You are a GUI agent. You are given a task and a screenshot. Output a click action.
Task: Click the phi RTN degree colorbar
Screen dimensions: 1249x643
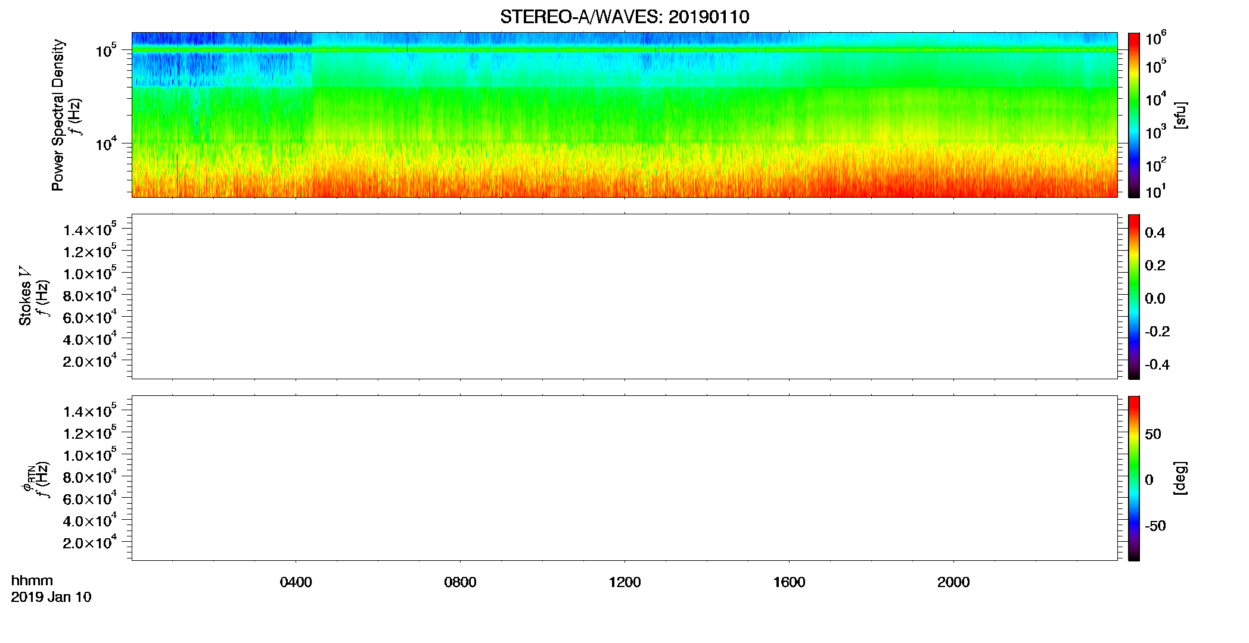(1134, 478)
